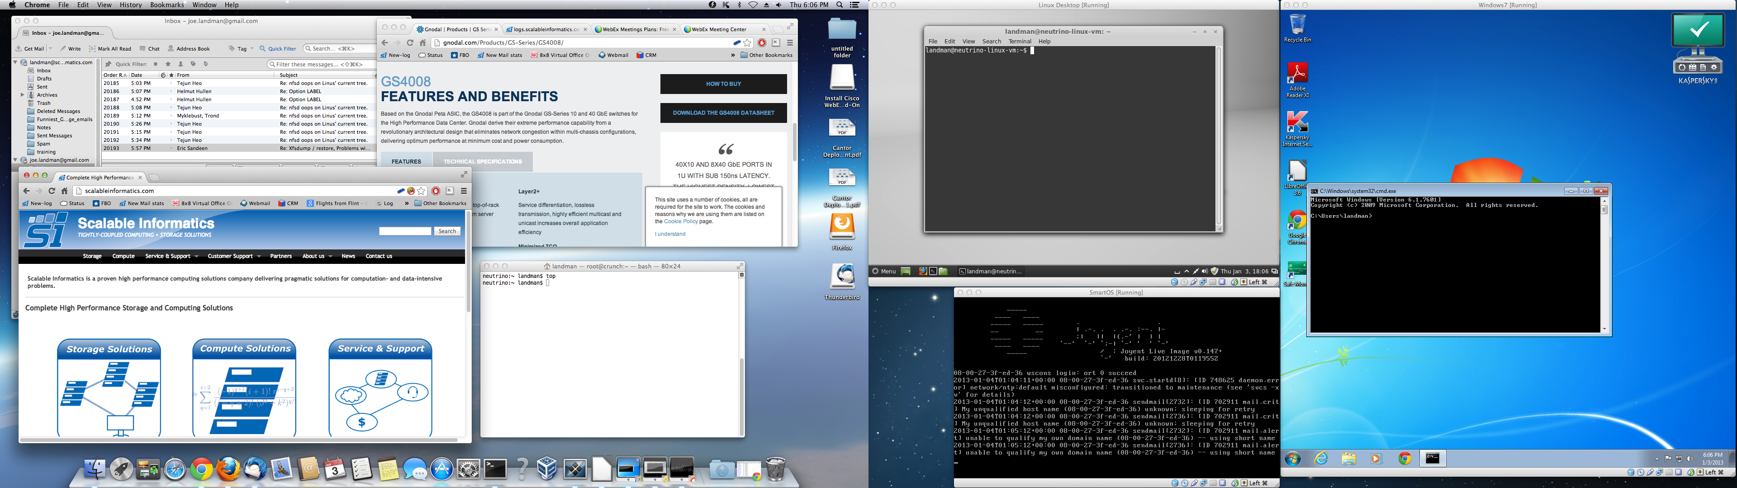
Task: Open the Tag dropdown in Thunderbird
Action: (x=241, y=48)
